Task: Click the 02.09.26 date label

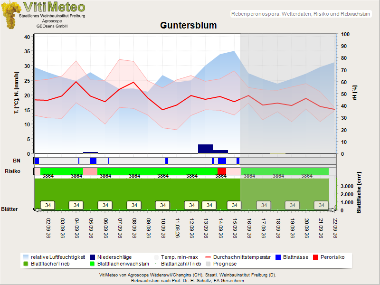Action: click(x=48, y=228)
